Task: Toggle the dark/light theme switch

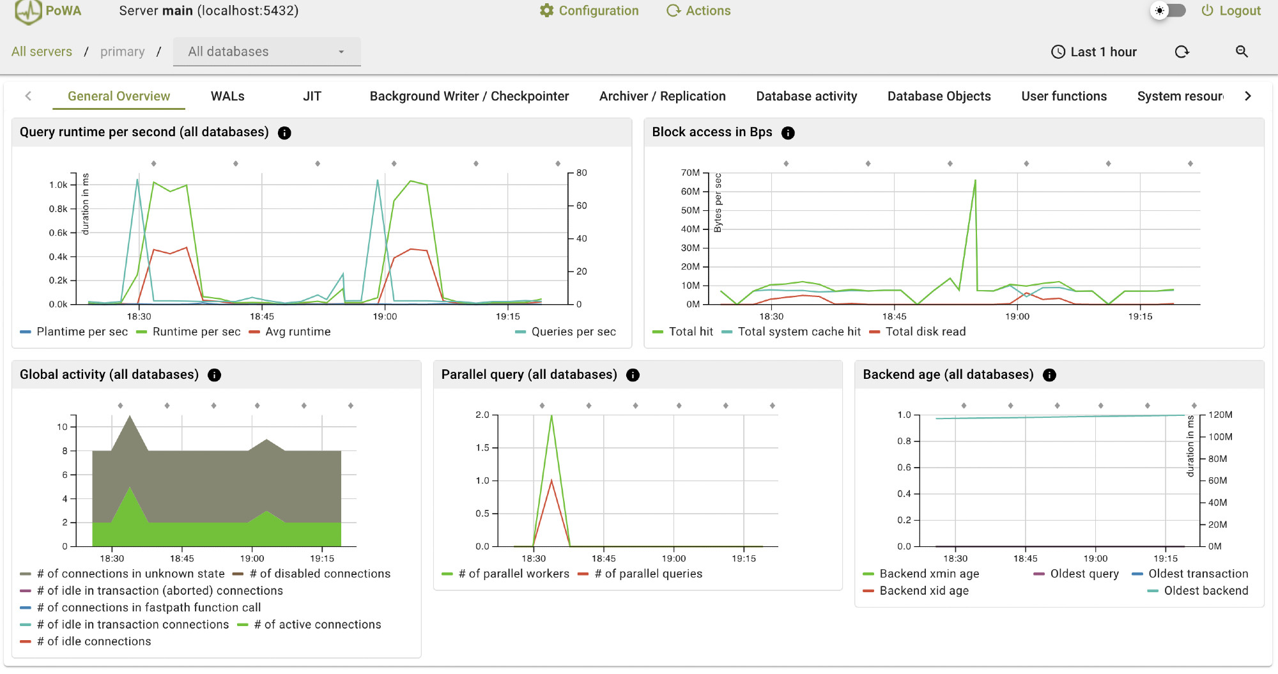Action: tap(1169, 11)
